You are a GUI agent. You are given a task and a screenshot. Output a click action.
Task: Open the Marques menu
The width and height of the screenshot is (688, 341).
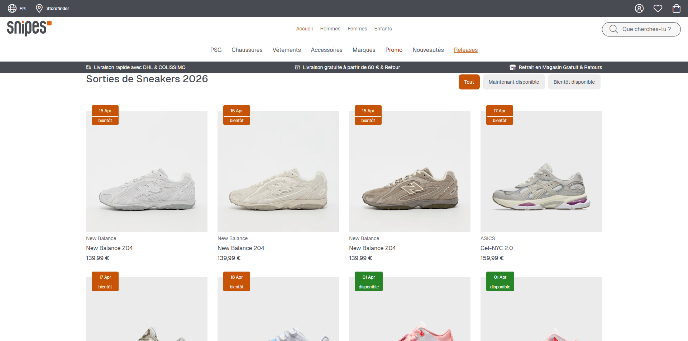pyautogui.click(x=364, y=50)
